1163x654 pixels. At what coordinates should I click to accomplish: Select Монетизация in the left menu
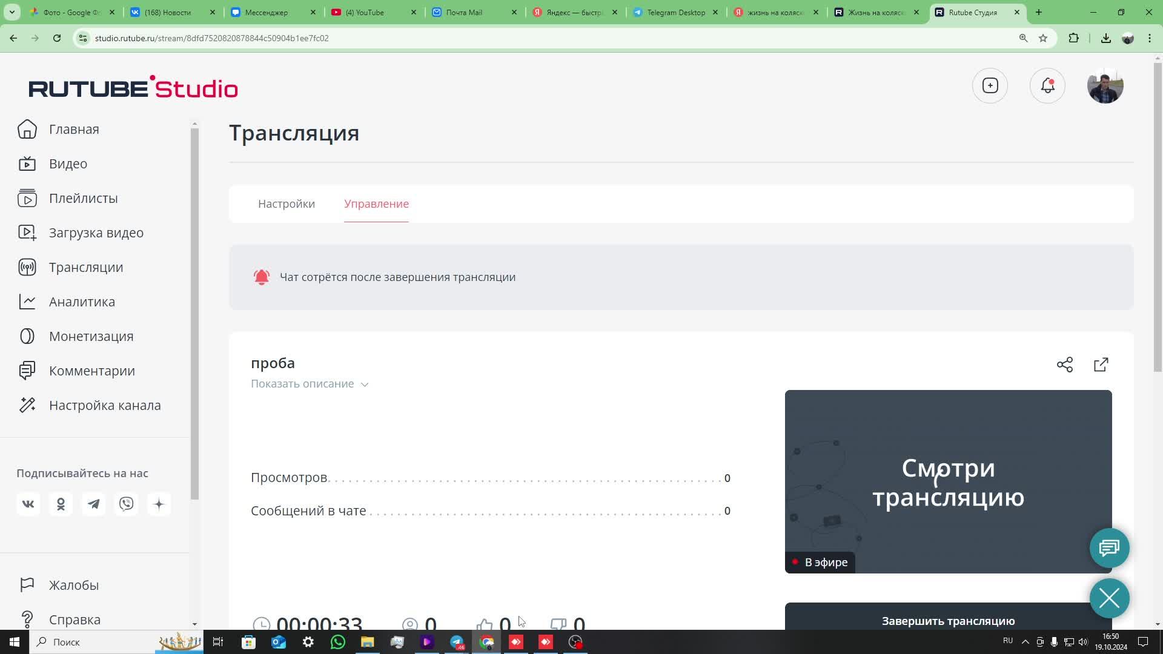coord(91,336)
